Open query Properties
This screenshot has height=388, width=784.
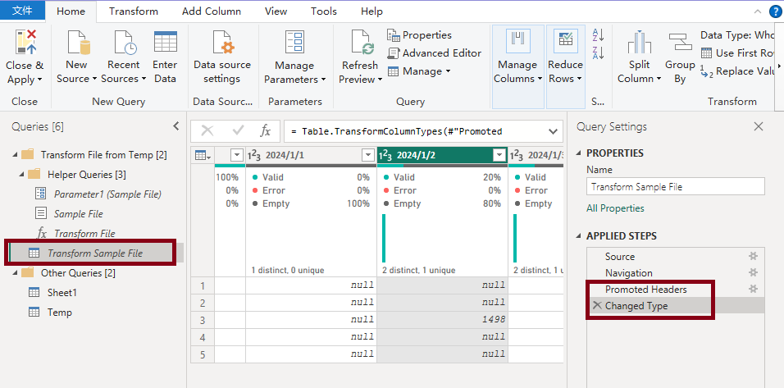click(x=419, y=35)
